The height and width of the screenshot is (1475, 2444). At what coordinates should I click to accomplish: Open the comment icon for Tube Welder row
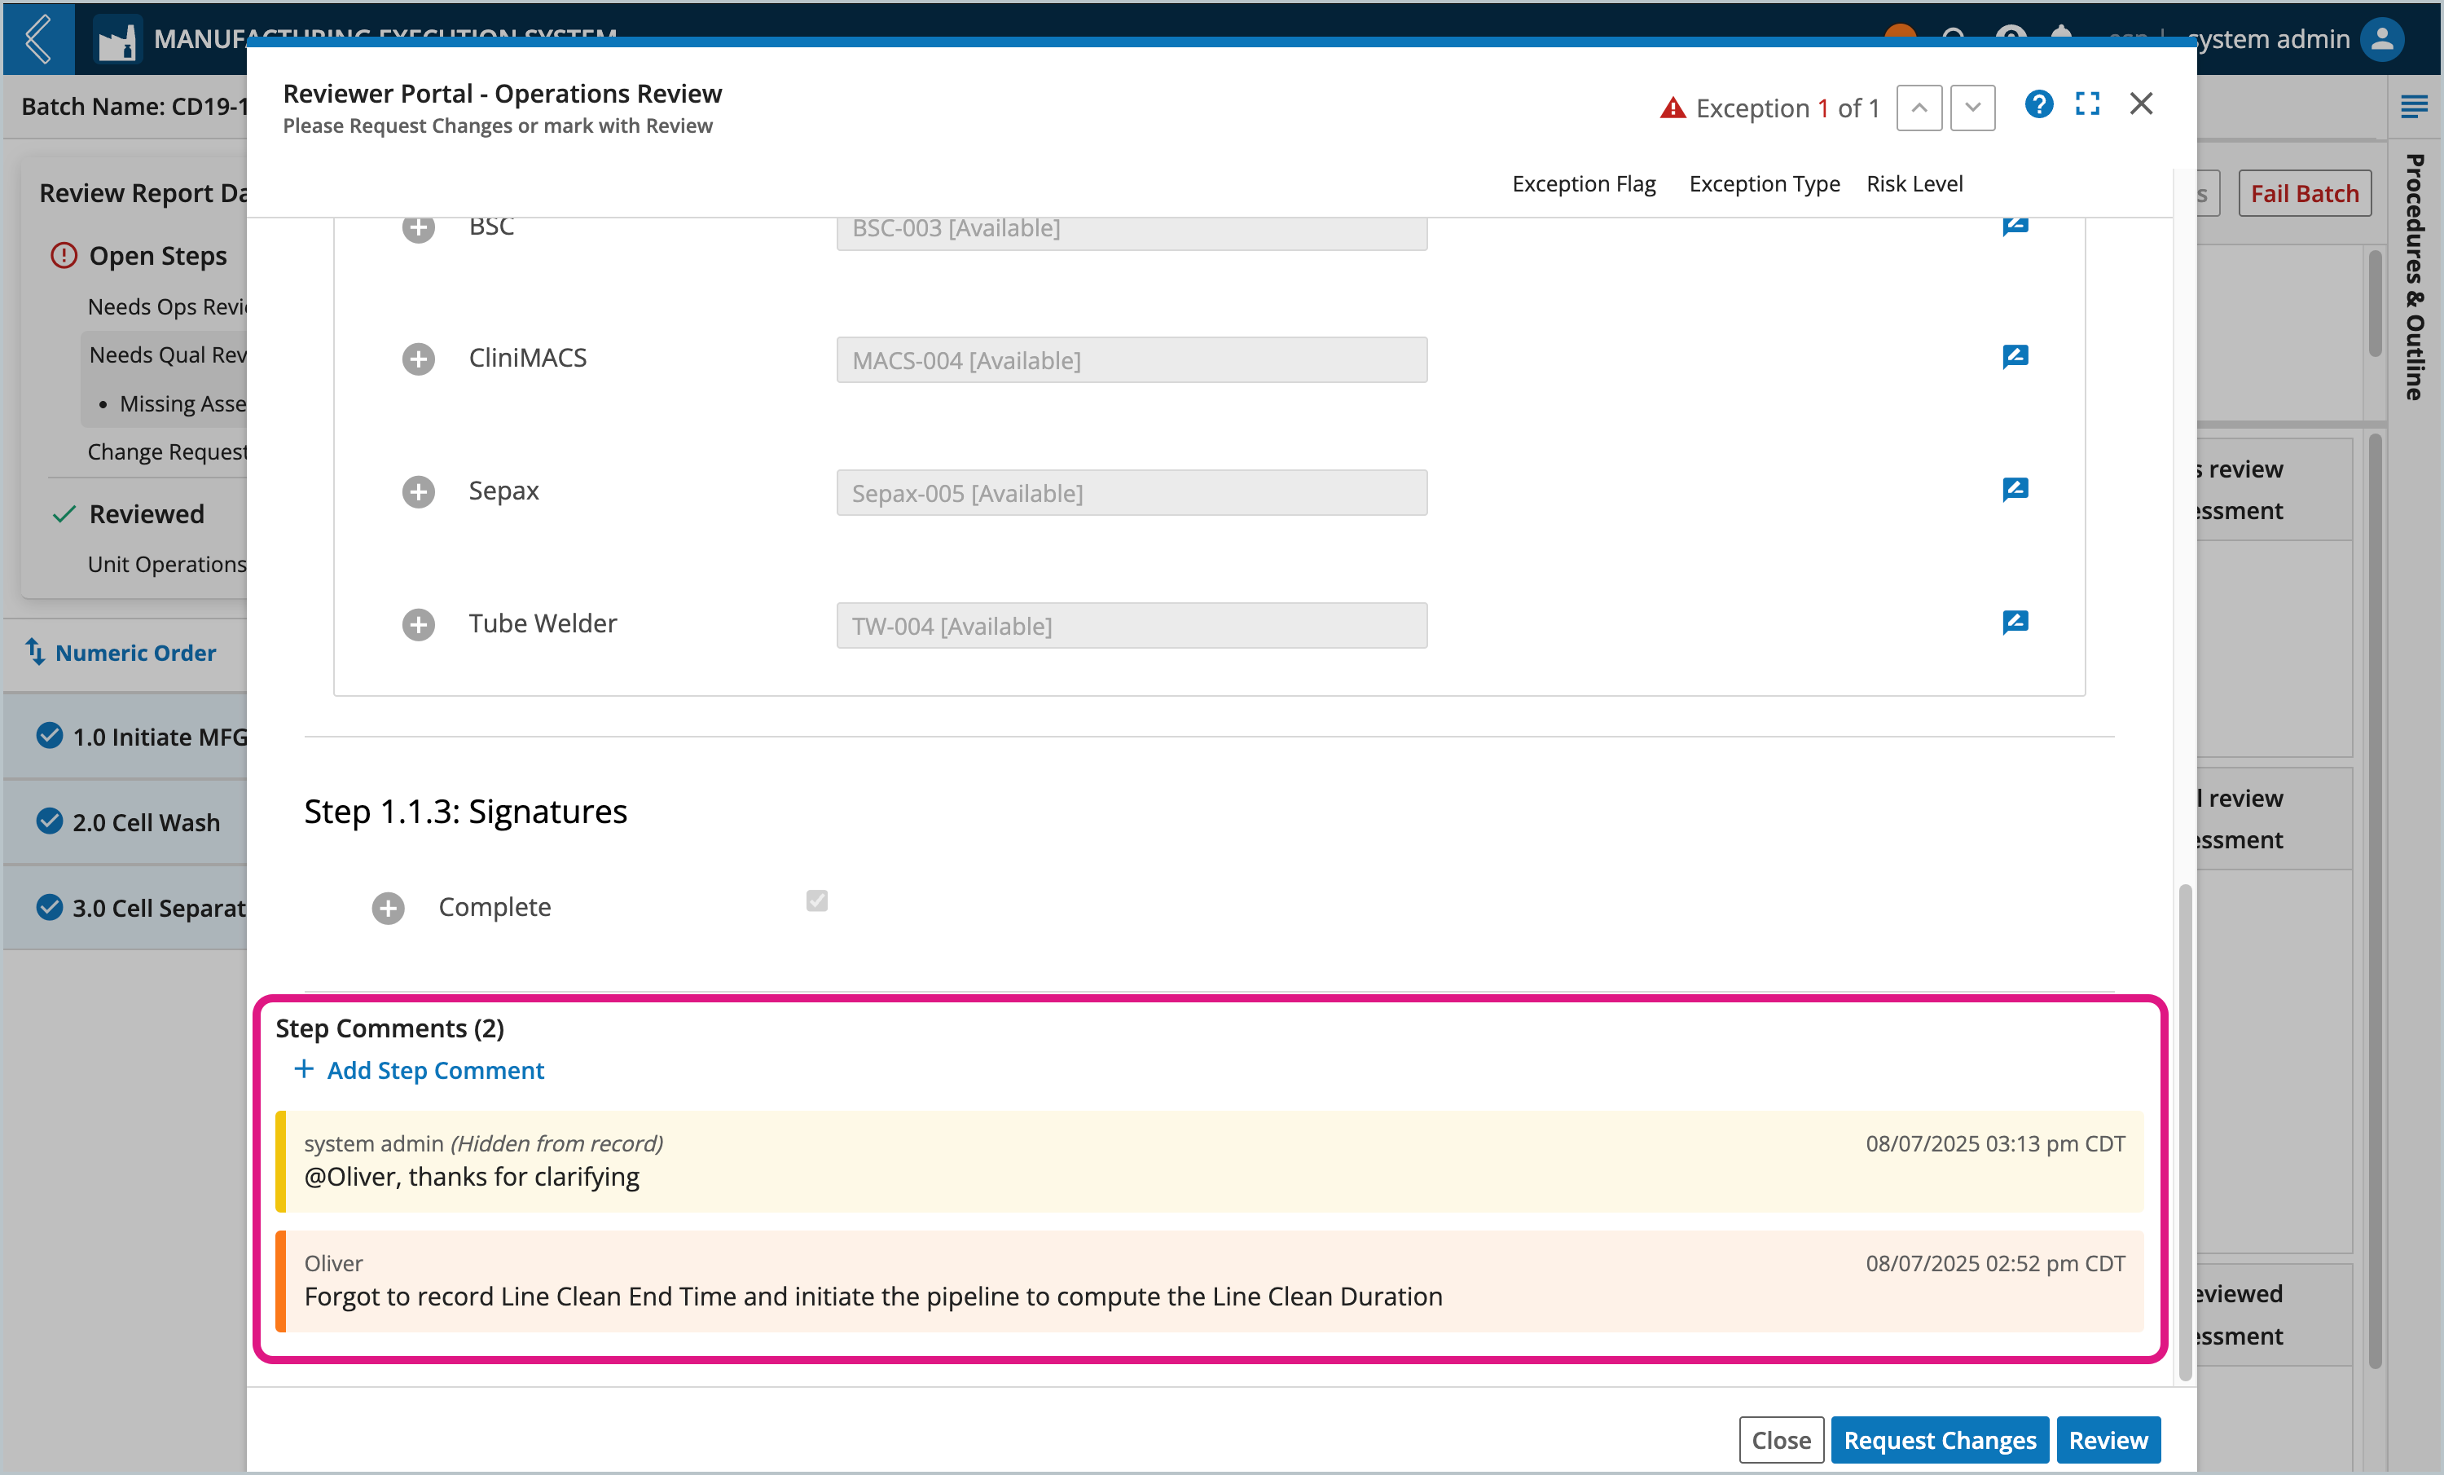[x=2015, y=622]
